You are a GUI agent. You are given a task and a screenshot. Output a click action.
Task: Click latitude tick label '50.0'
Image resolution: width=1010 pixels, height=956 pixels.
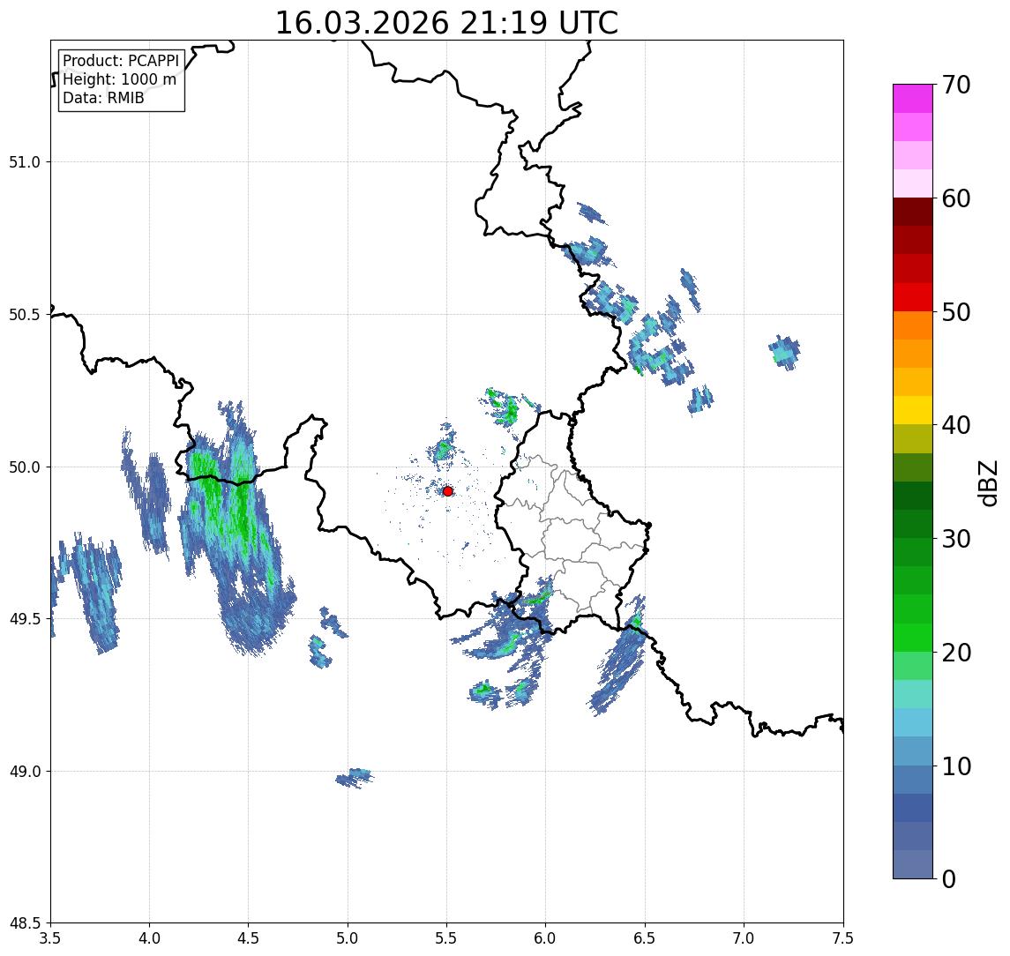24,467
